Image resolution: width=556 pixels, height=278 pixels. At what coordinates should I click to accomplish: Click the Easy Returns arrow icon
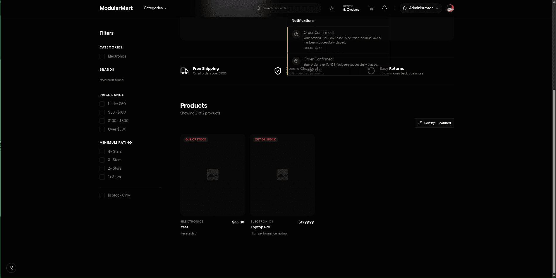(371, 71)
